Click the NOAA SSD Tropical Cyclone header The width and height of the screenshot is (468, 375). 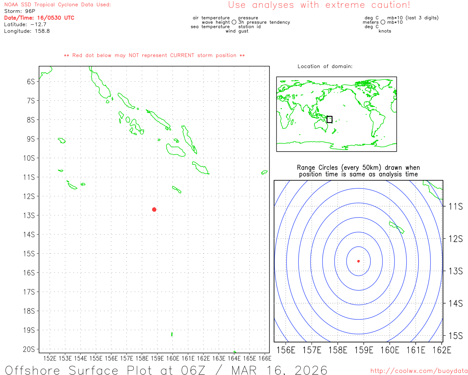pos(57,5)
